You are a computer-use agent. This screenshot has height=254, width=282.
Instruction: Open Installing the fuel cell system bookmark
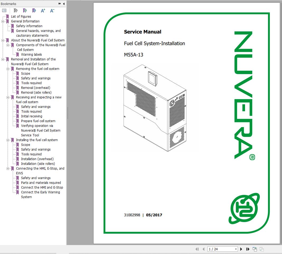click(37, 140)
